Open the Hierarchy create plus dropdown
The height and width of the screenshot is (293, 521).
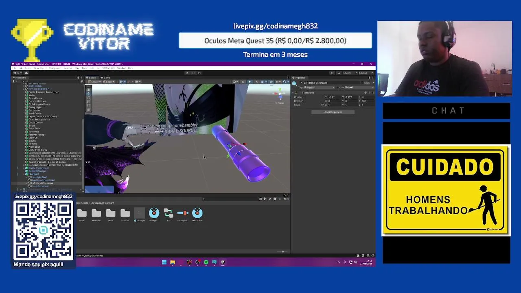tap(14, 81)
